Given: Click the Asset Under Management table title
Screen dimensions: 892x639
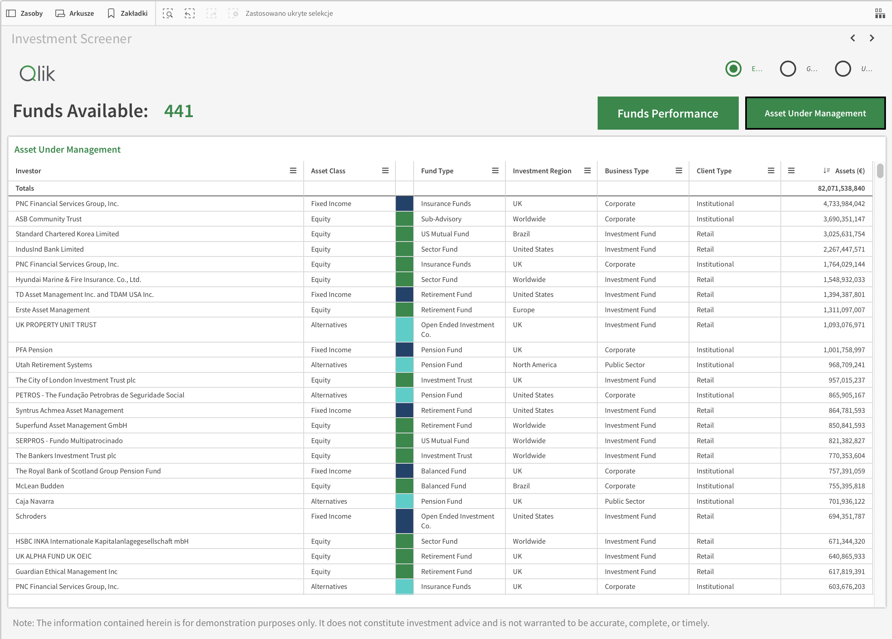Looking at the screenshot, I should [68, 149].
